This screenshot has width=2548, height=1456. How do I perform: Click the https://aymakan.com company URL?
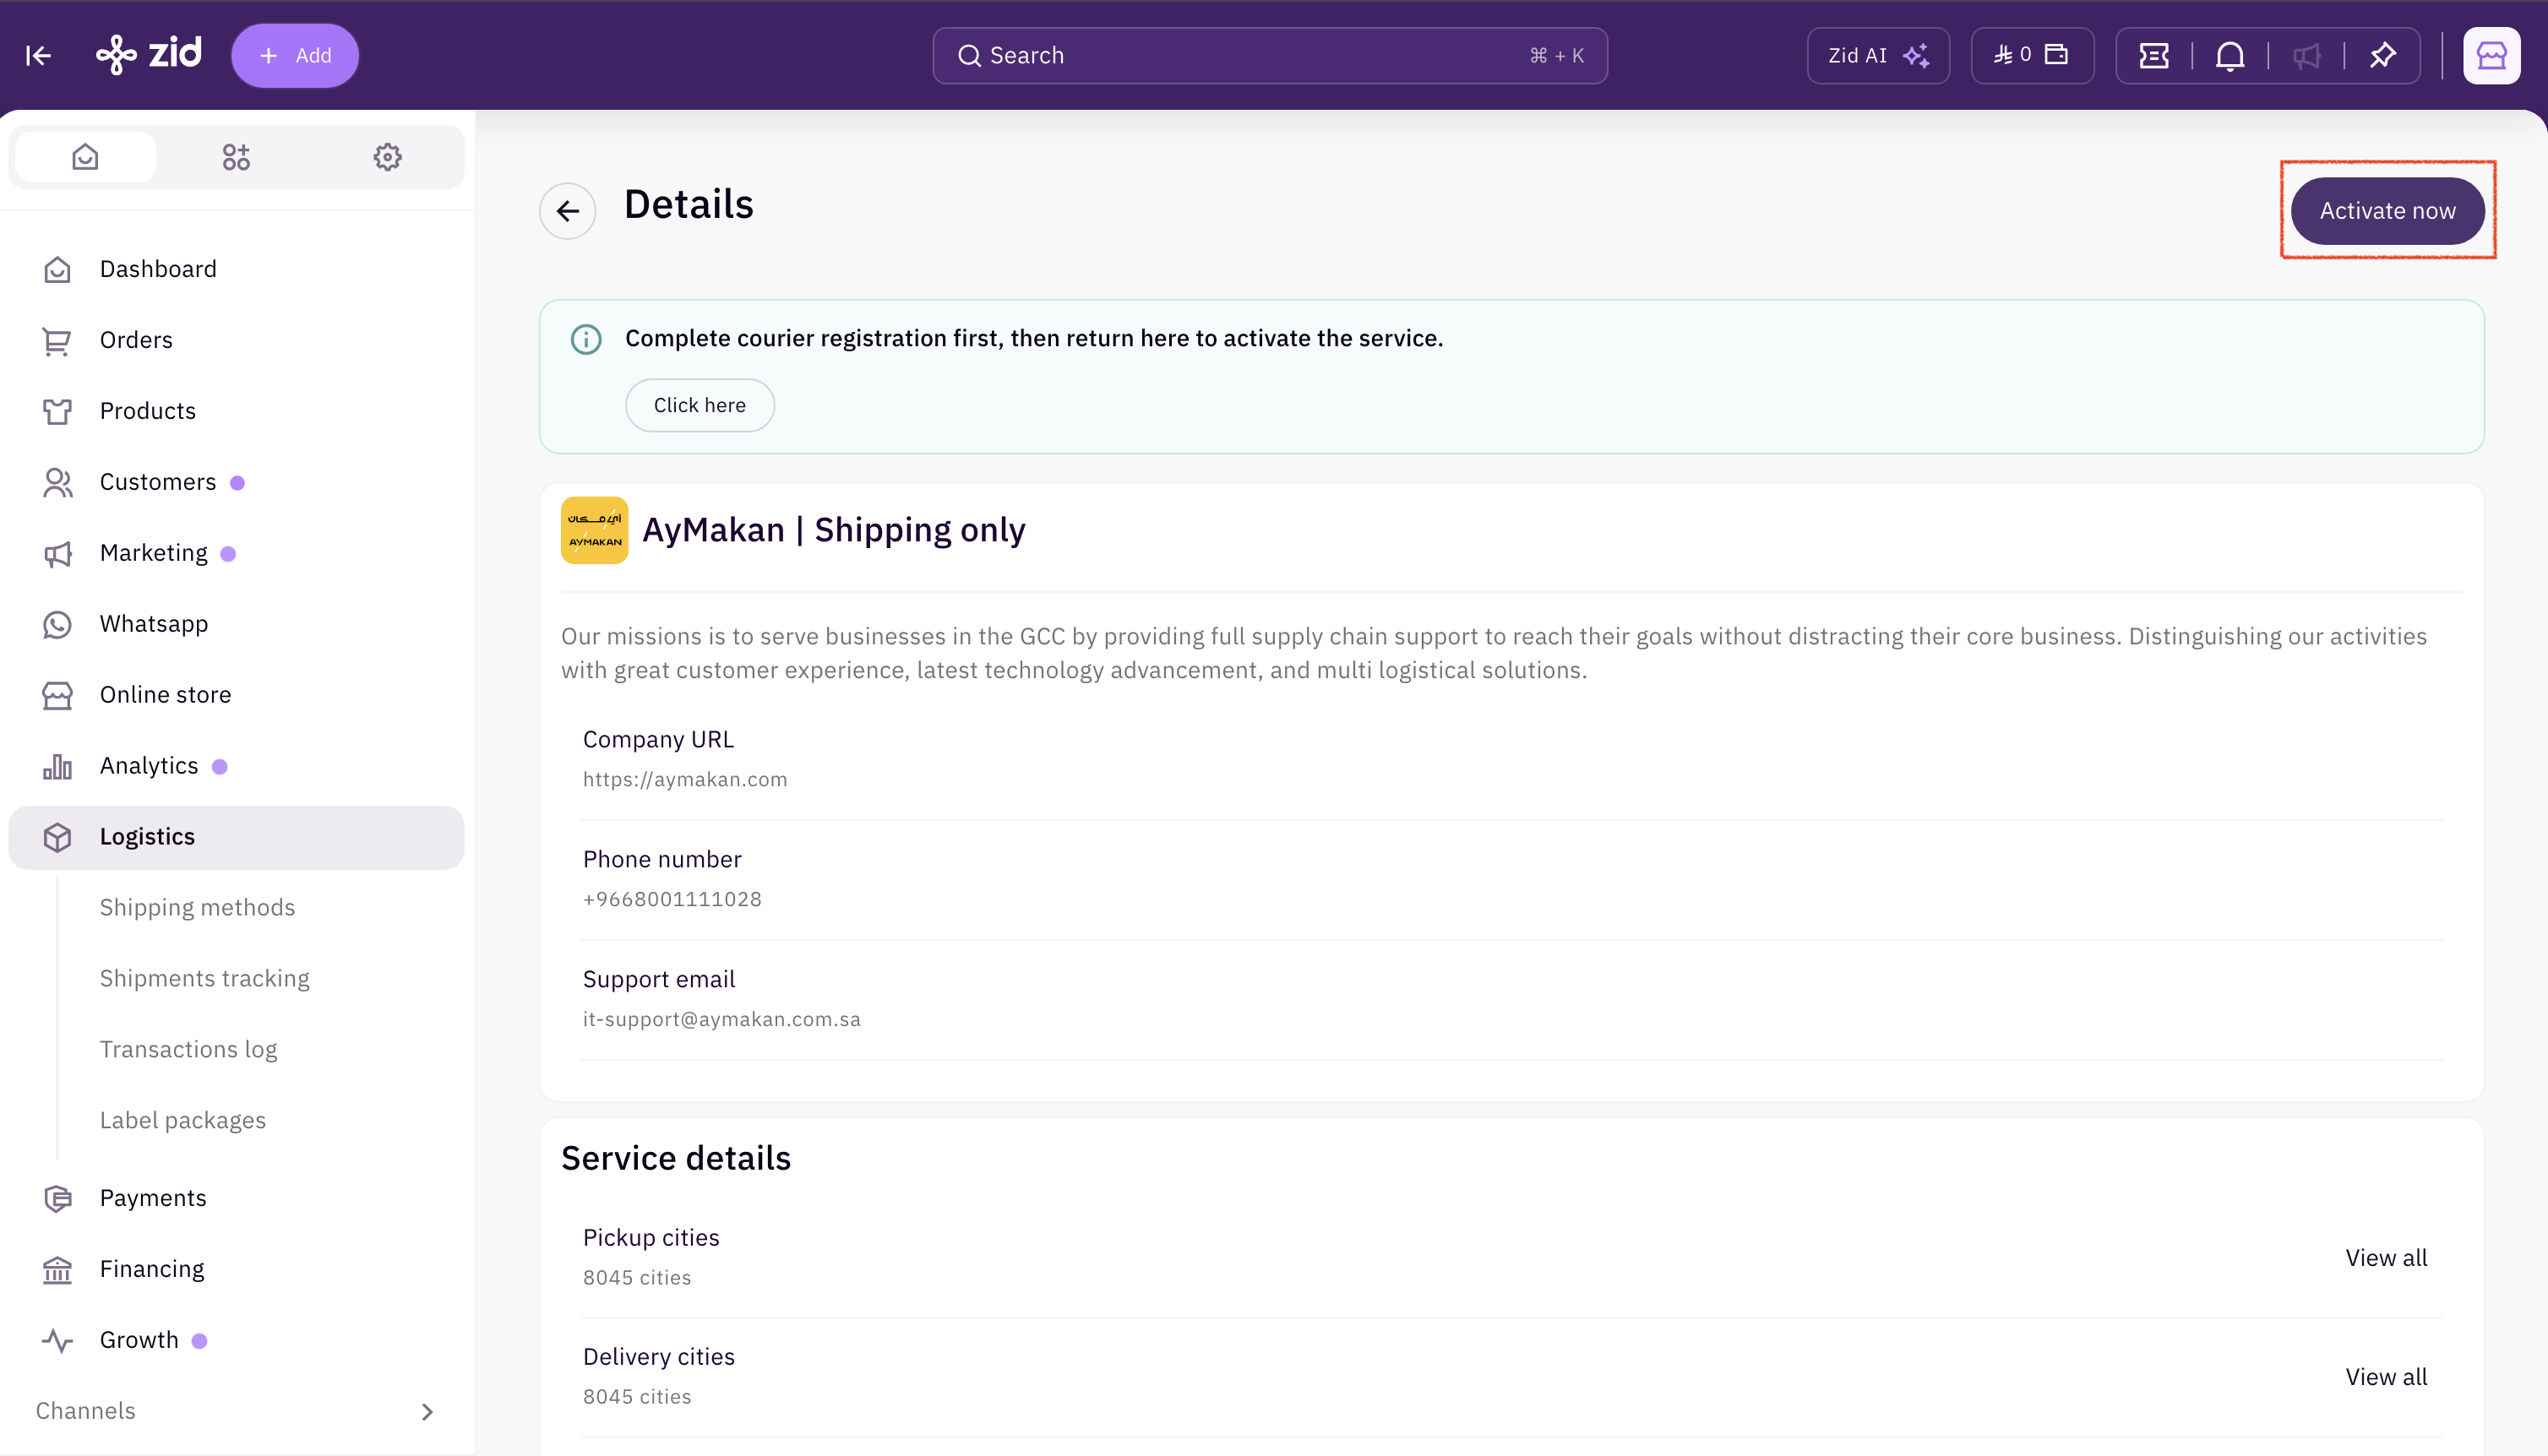point(685,780)
